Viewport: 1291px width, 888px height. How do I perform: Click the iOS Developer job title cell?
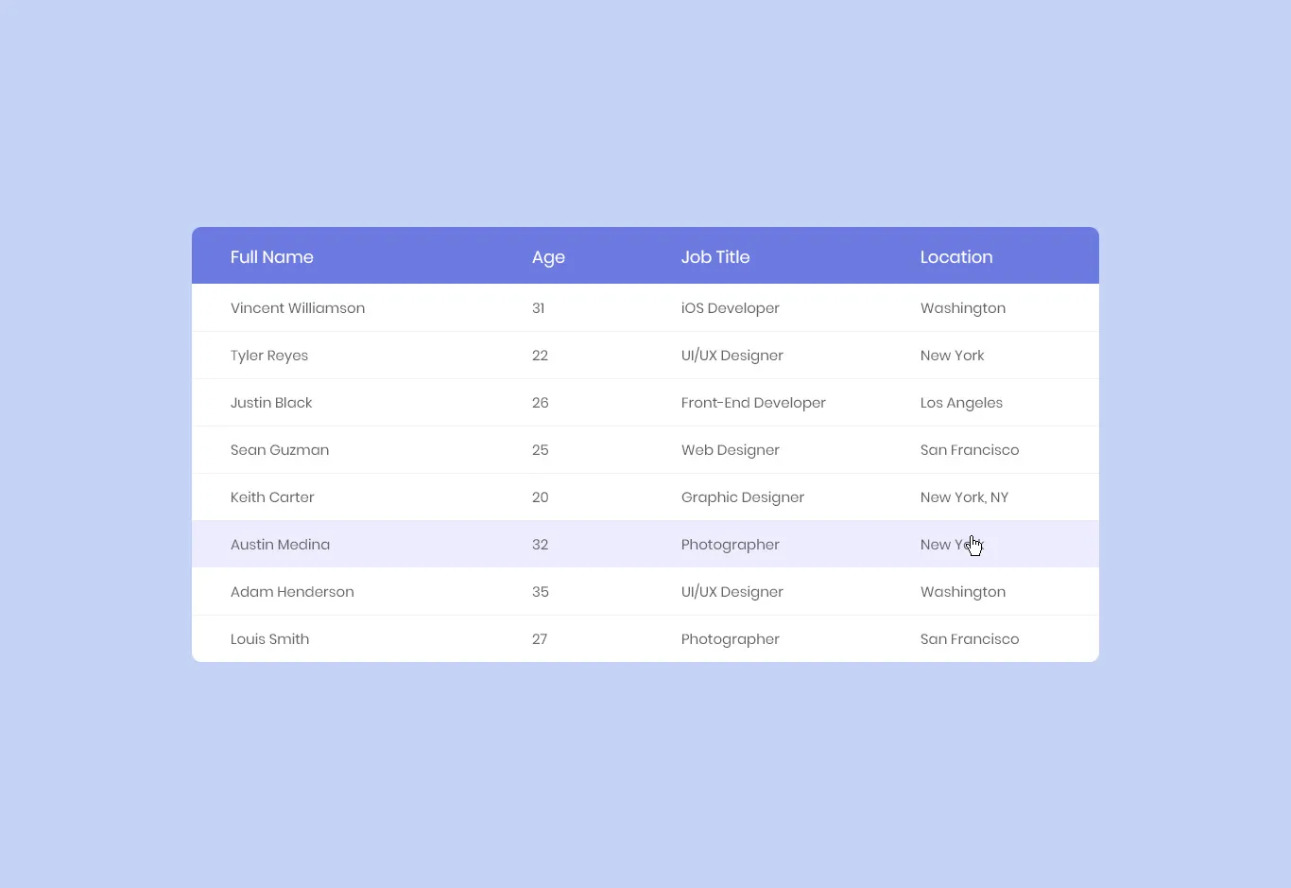[x=731, y=308]
